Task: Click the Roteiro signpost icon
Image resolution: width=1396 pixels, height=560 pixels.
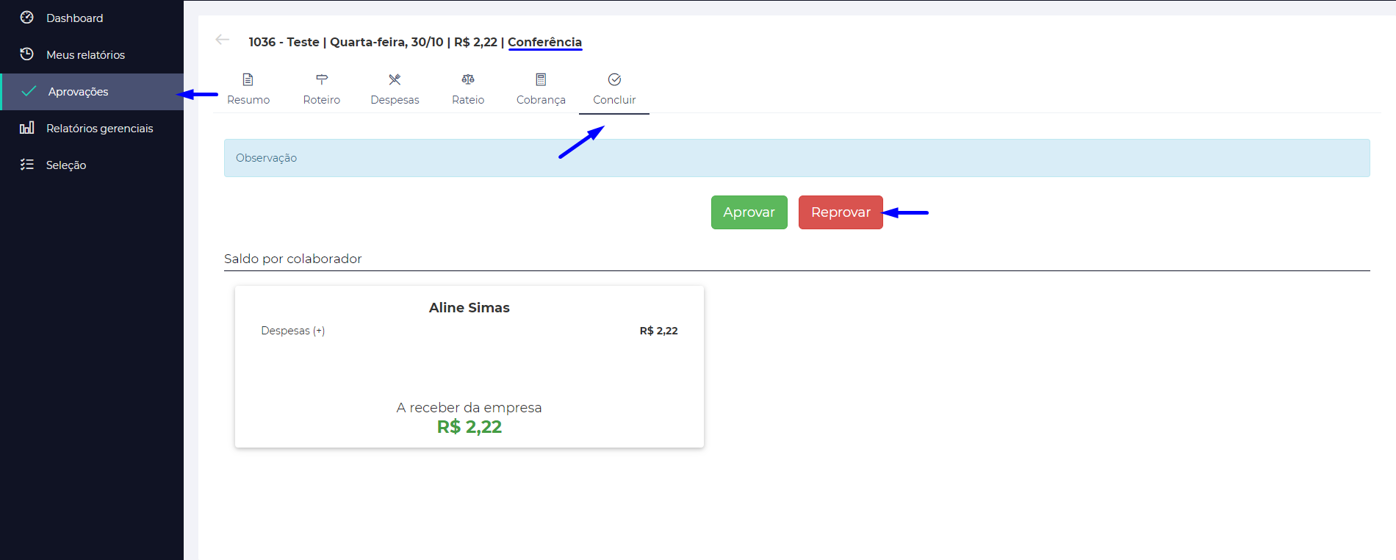Action: (322, 79)
